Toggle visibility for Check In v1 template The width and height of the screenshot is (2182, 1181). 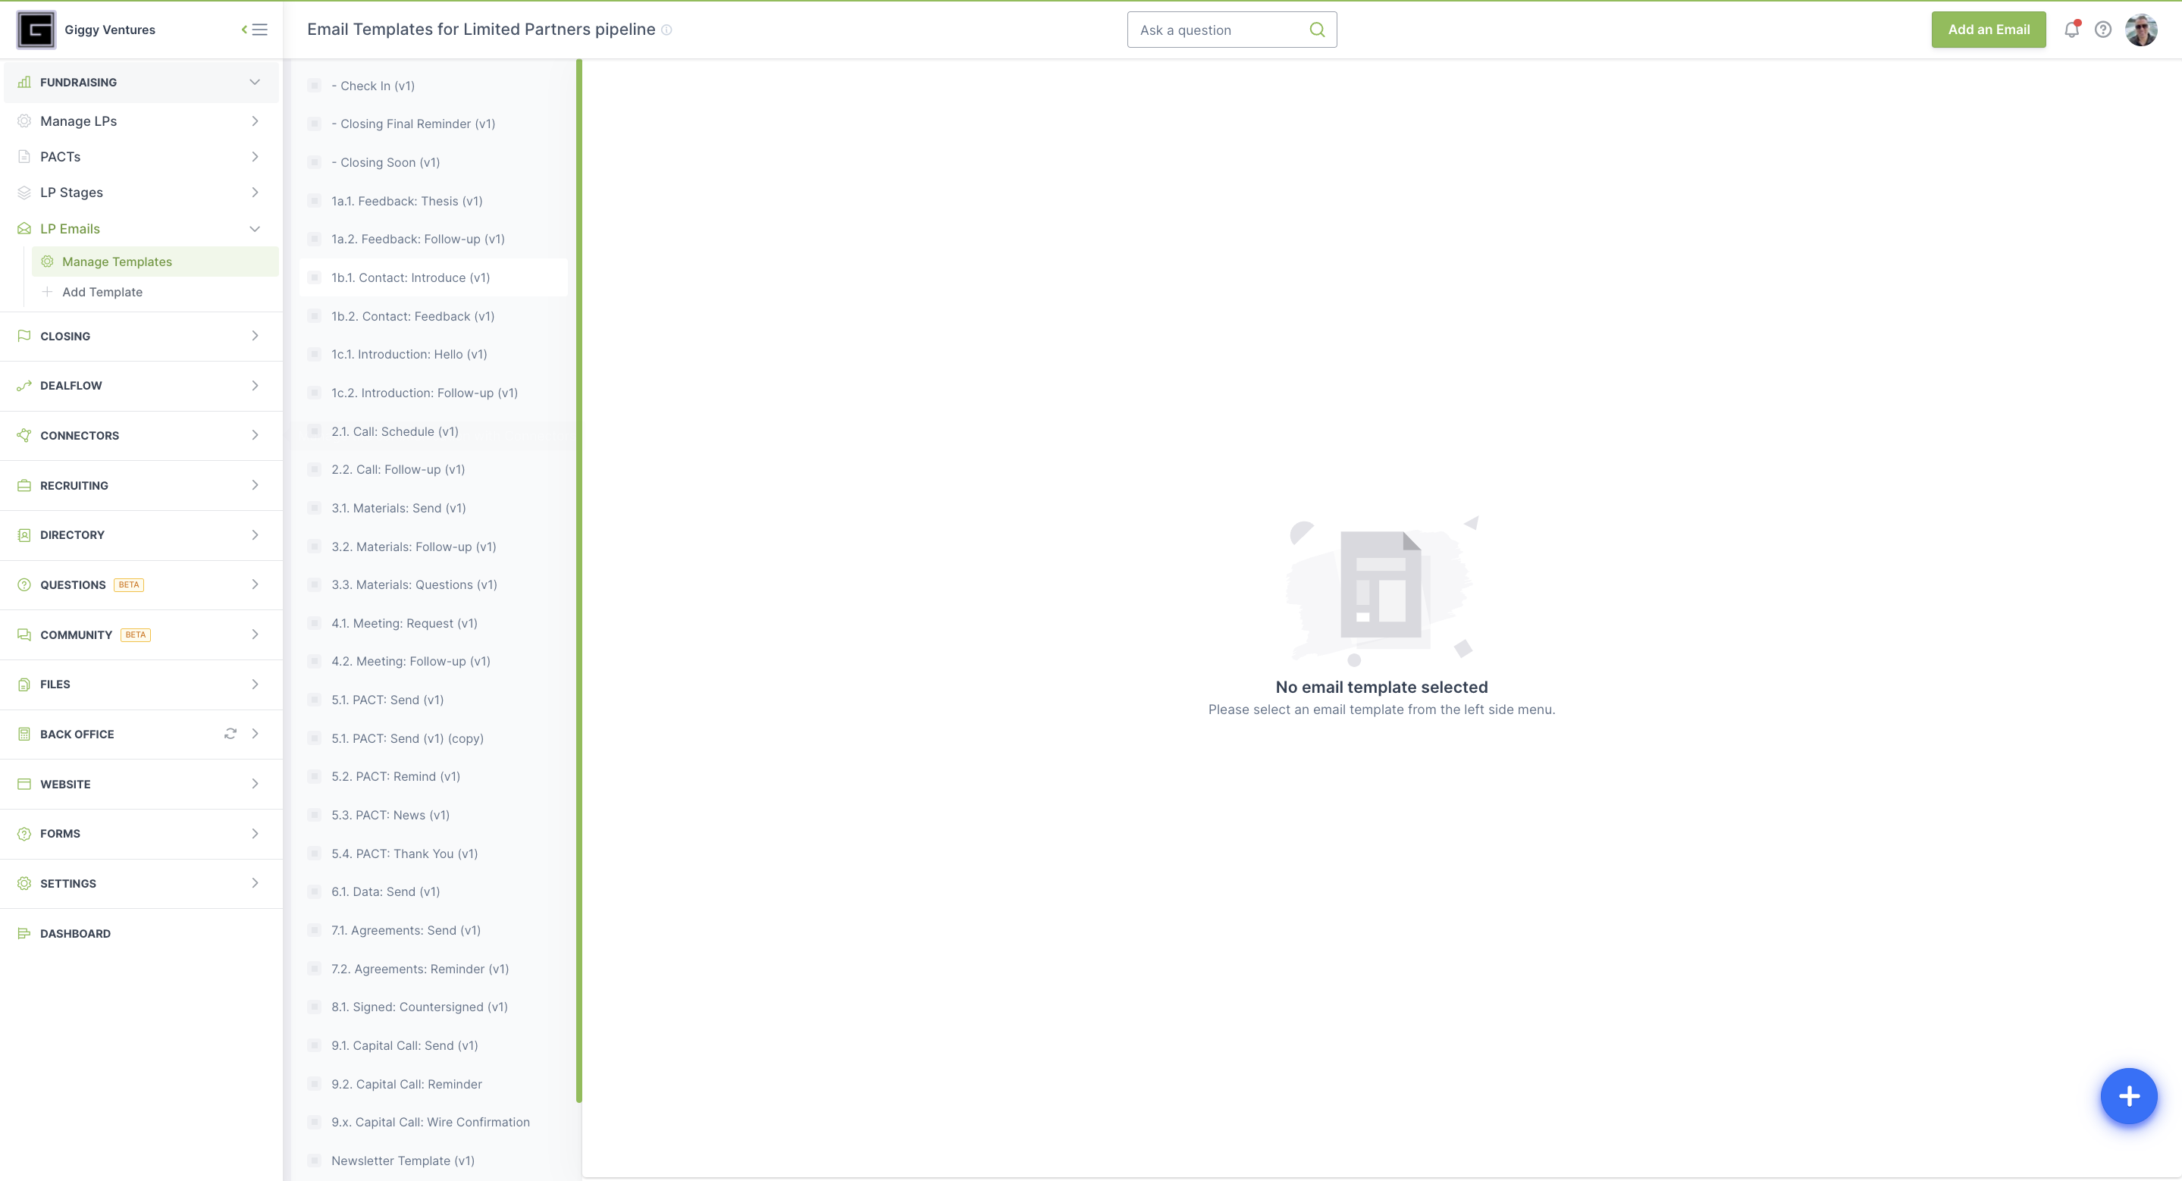(x=315, y=84)
